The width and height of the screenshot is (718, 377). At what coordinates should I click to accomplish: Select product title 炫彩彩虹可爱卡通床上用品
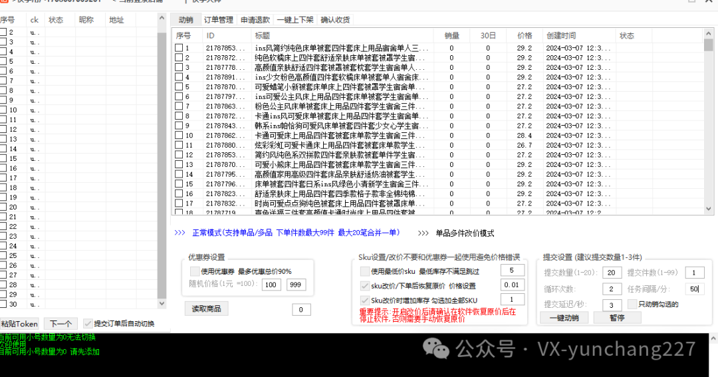[340, 145]
